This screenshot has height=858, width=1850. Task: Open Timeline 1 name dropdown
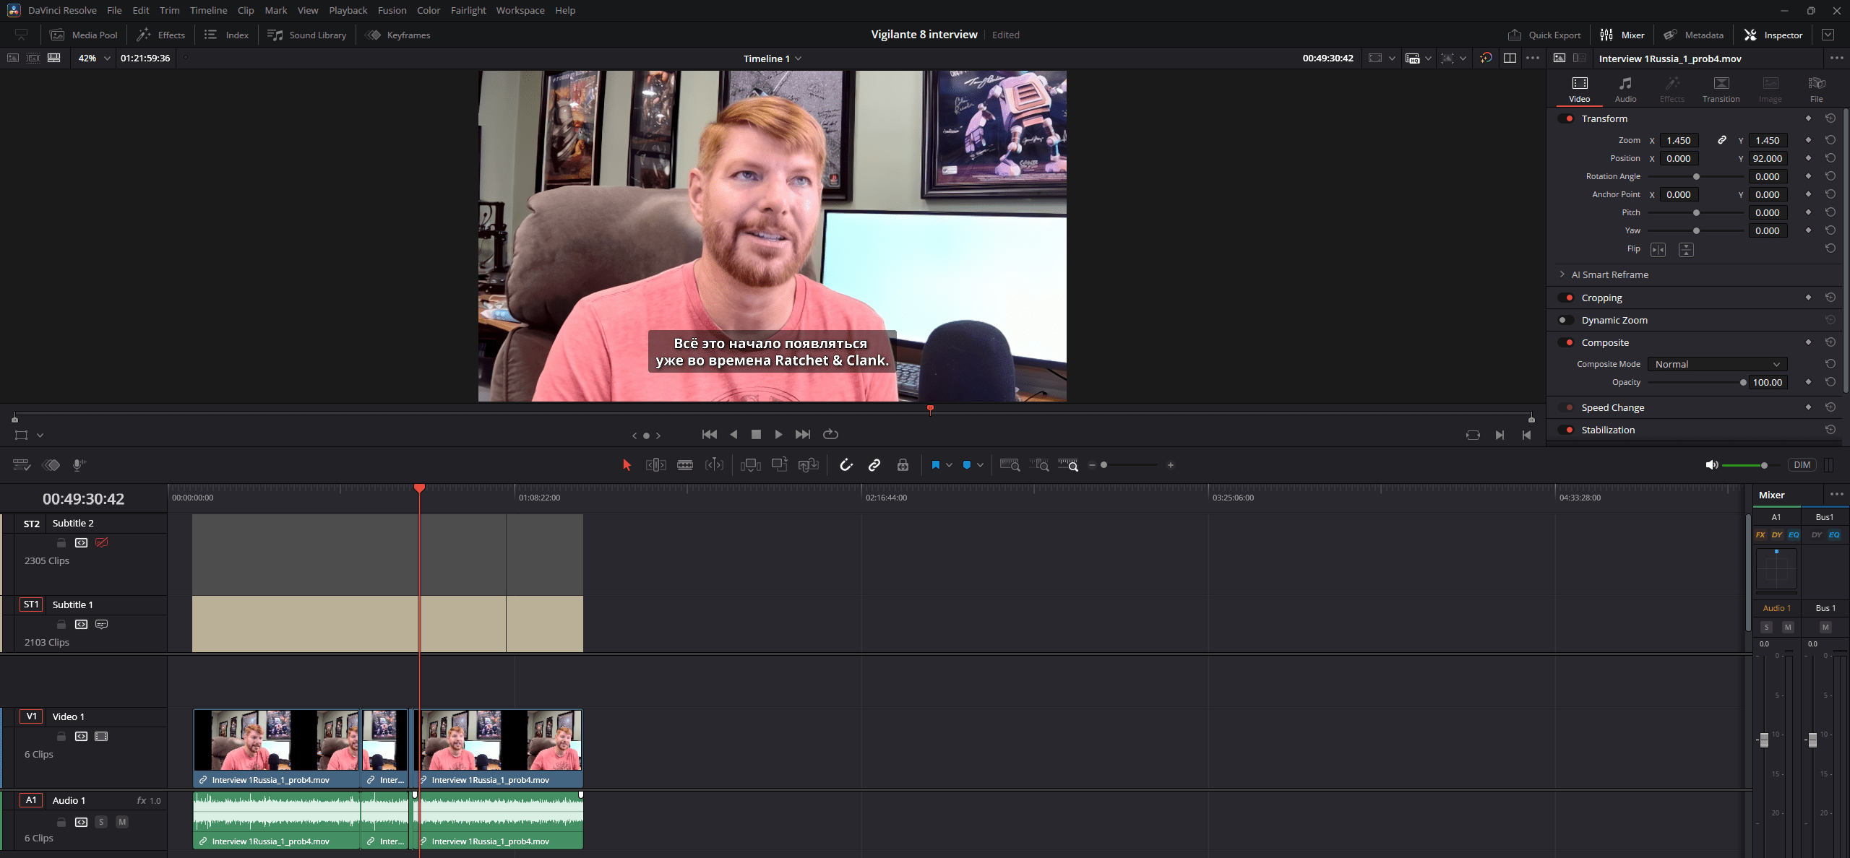tap(772, 58)
